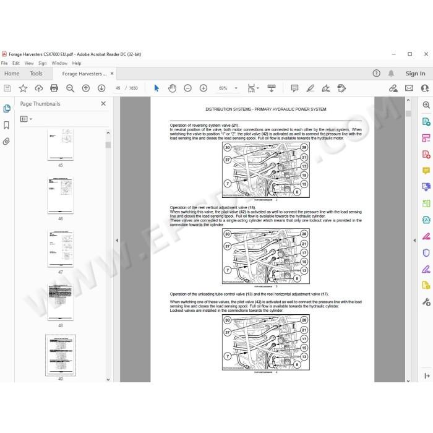Click the Sign In button

click(415, 74)
